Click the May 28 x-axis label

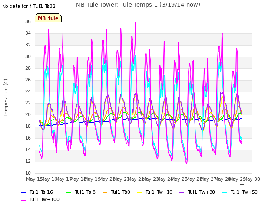click(223, 179)
